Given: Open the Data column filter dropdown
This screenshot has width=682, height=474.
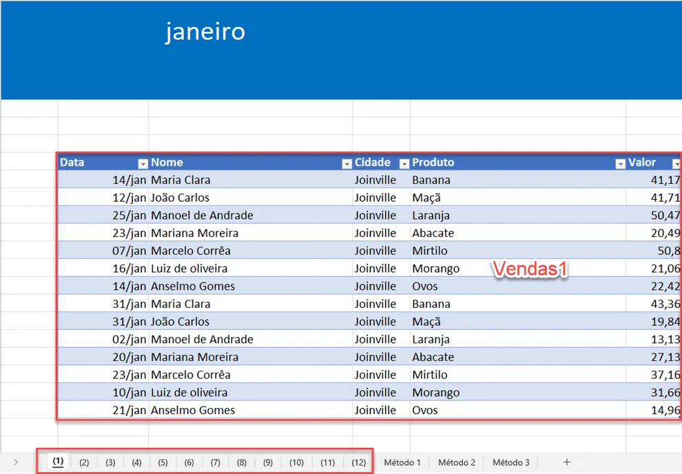Looking at the screenshot, I should pyautogui.click(x=143, y=163).
